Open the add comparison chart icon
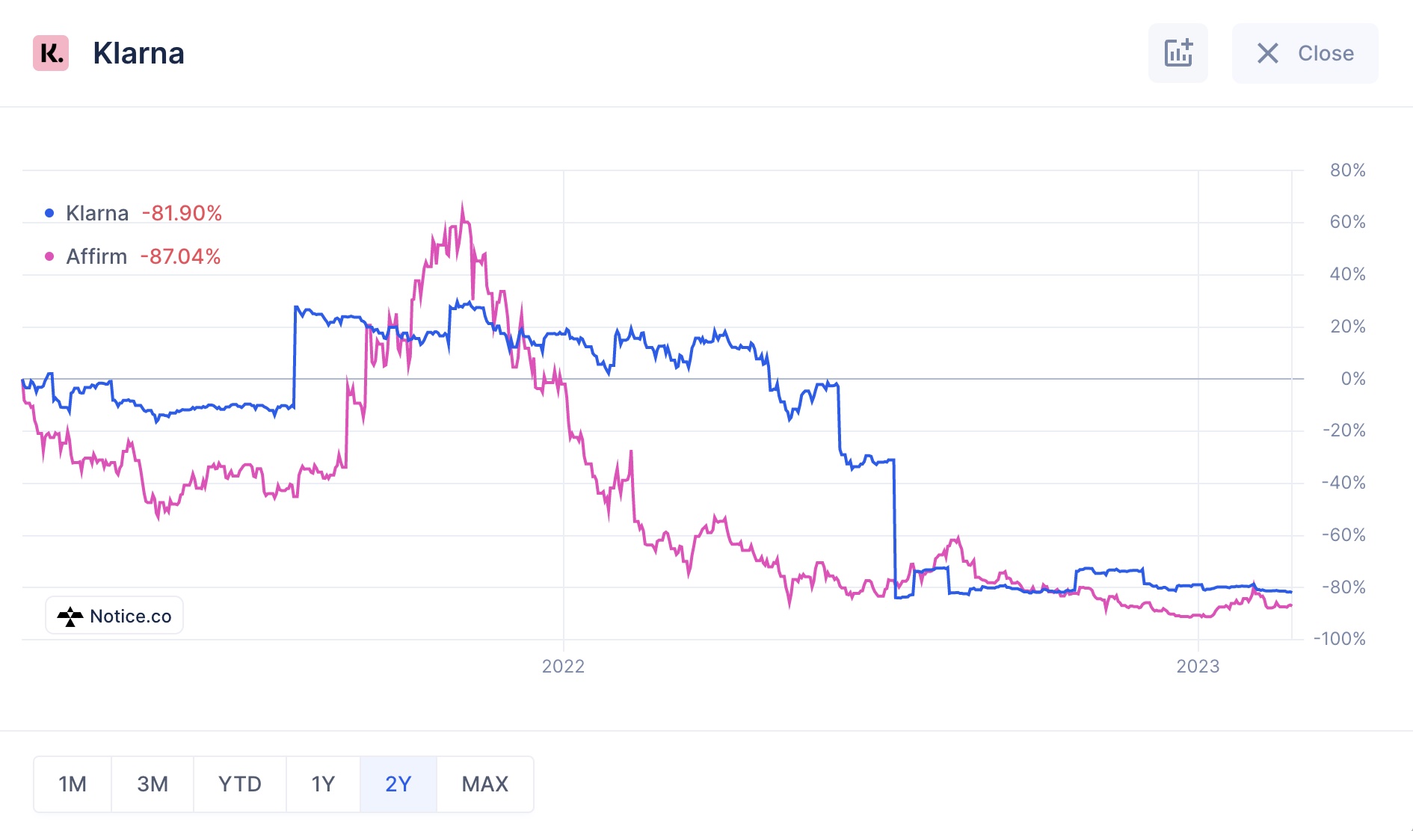The height and width of the screenshot is (831, 1413). coord(1177,53)
